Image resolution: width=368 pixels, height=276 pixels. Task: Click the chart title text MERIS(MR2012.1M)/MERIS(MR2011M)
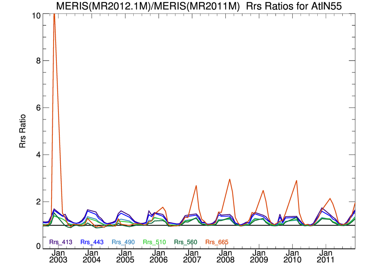click(148, 6)
